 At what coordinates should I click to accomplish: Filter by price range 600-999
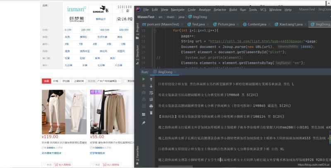click(x=124, y=30)
